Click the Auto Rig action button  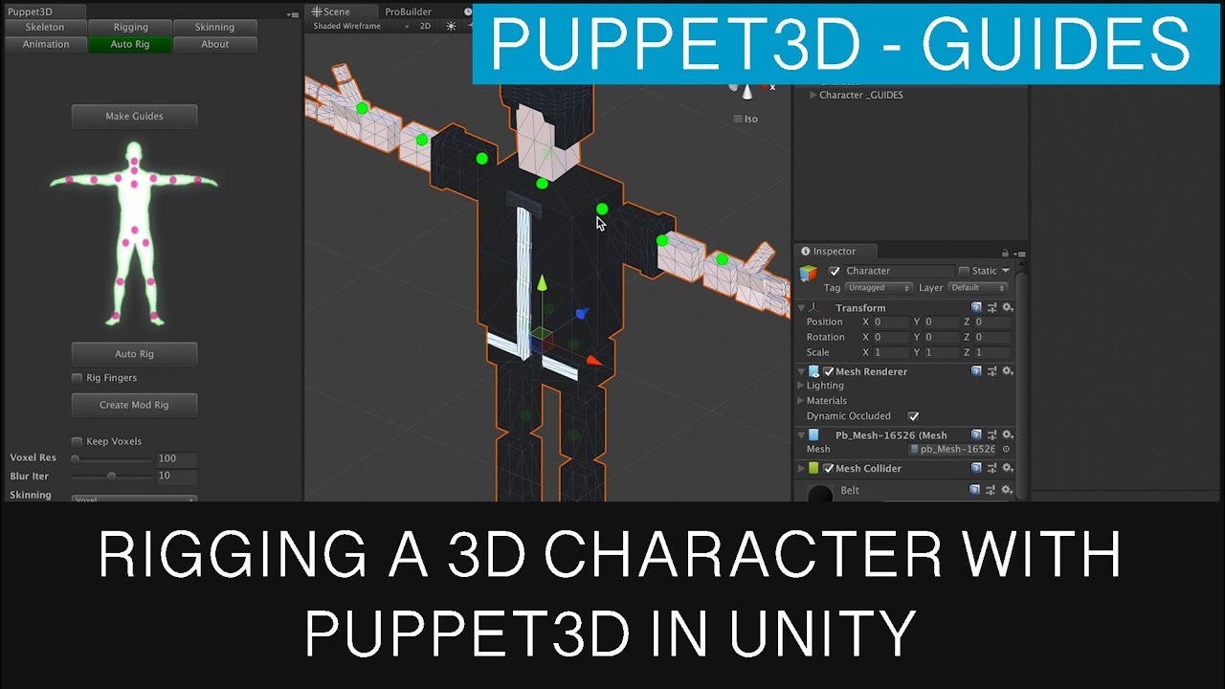click(134, 353)
